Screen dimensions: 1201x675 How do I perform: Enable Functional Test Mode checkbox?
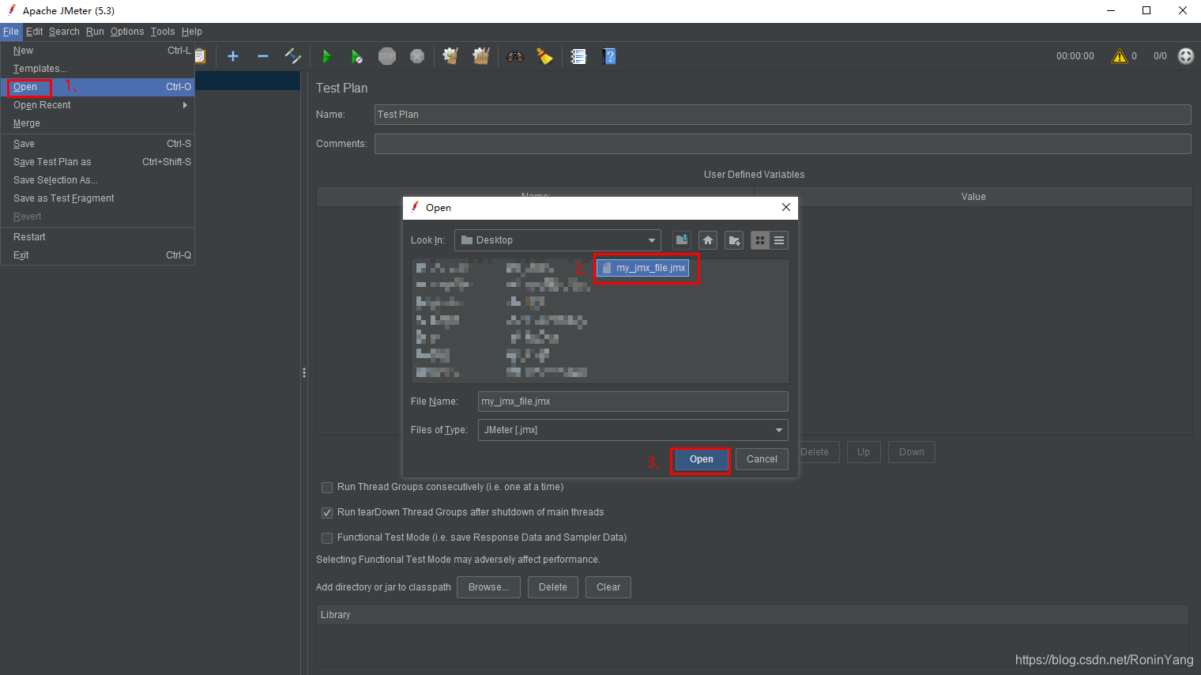[x=327, y=538]
